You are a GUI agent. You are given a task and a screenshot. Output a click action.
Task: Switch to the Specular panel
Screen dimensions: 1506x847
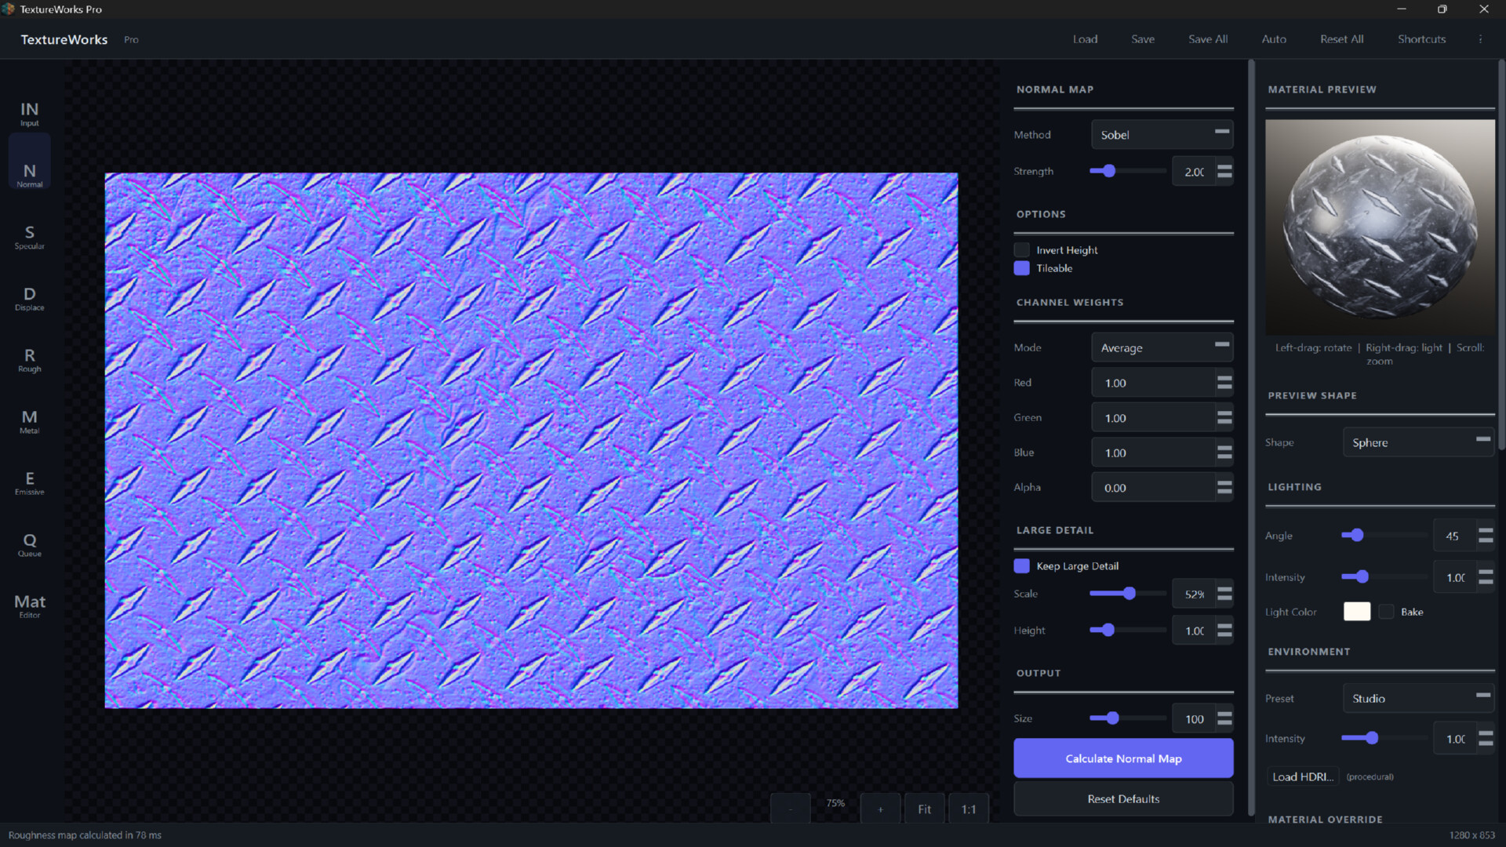coord(29,235)
